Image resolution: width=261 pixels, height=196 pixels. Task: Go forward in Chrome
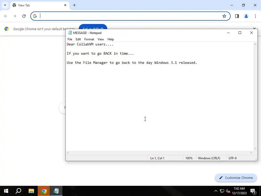tap(15, 16)
